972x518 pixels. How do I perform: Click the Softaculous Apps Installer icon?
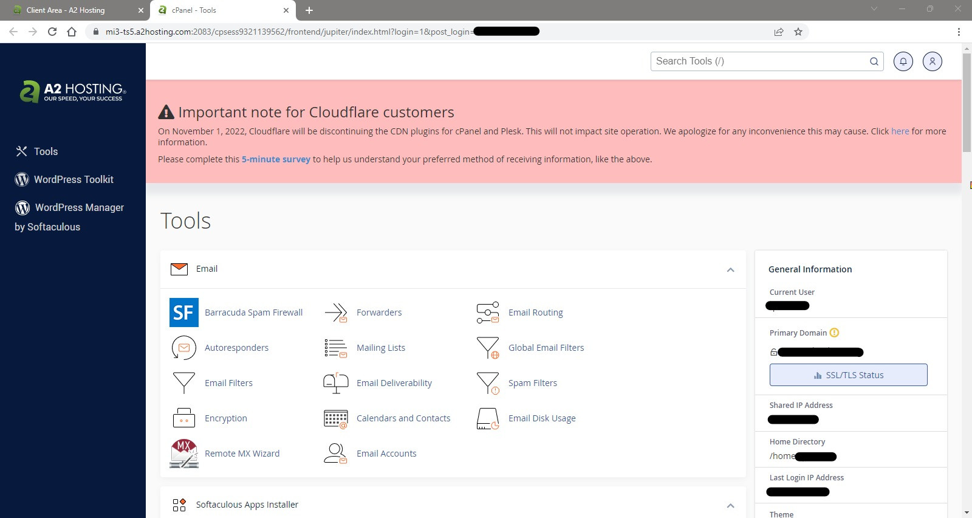point(179,505)
